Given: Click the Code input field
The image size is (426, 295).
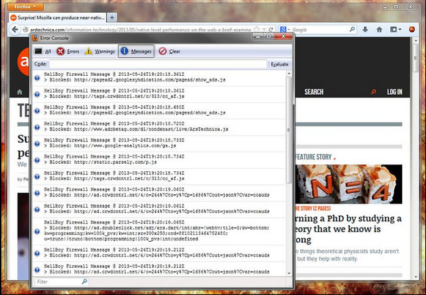Looking at the screenshot, I should (x=158, y=64).
